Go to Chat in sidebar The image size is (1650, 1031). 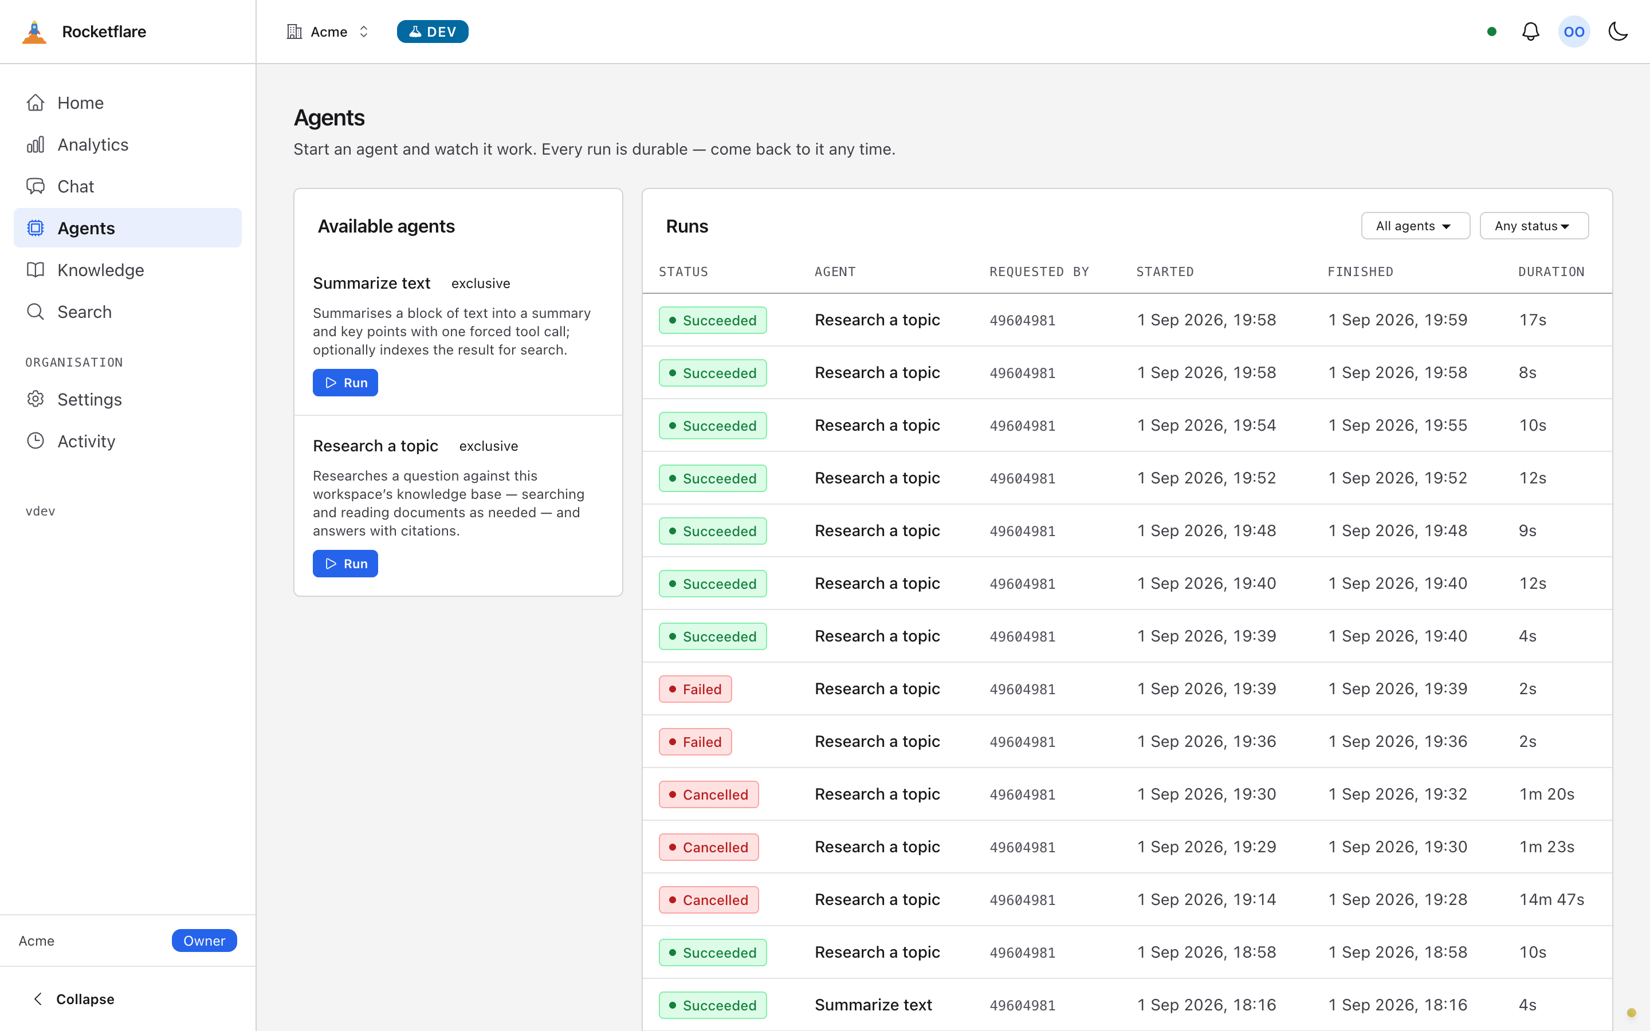128,186
